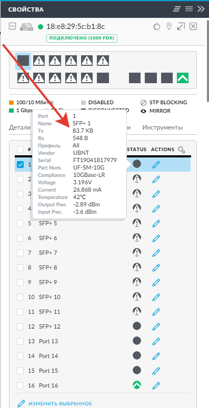This screenshot has width=209, height=408.
Task: Check the SFP+ 8 checkbox
Action: pos(21,267)
